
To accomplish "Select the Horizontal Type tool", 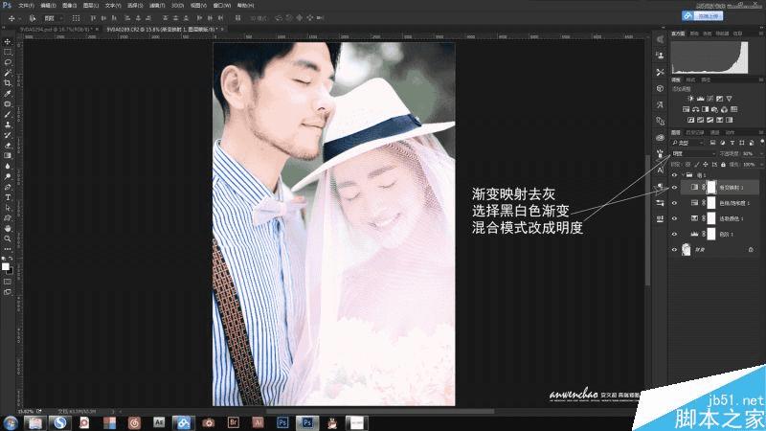I will pos(8,197).
